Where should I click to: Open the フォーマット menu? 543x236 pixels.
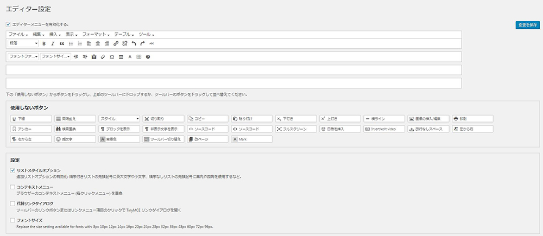click(96, 34)
